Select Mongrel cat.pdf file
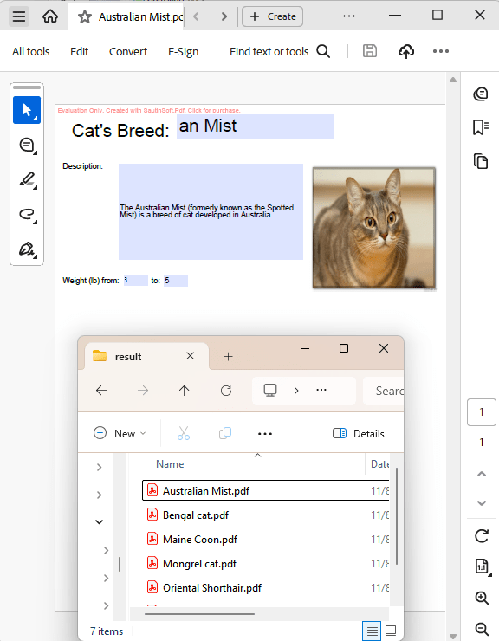This screenshot has width=499, height=641. (x=265, y=564)
